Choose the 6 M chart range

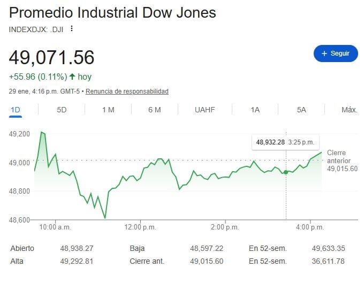(x=155, y=110)
